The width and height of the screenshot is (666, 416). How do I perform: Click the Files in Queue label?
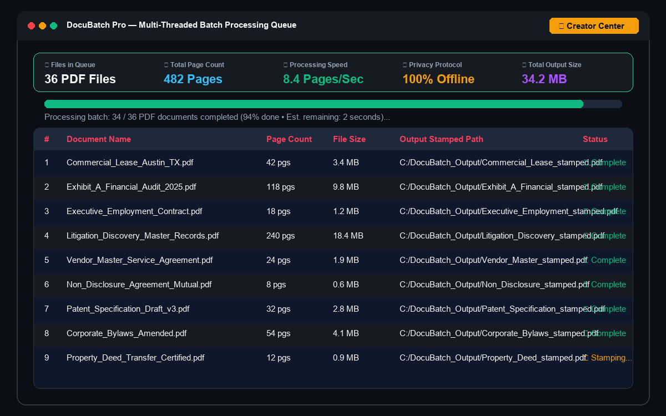tap(70, 65)
